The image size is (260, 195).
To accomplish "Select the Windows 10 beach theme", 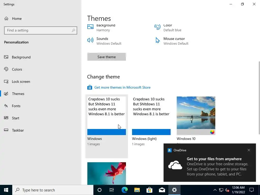I will [196, 116].
